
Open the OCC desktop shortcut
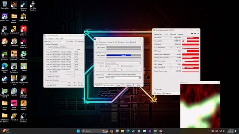point(4,42)
